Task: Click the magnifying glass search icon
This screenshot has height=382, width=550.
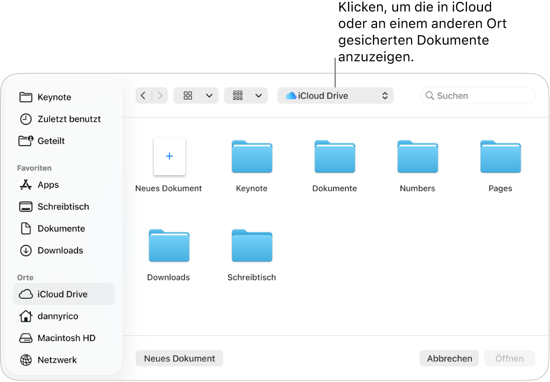Action: pos(430,96)
